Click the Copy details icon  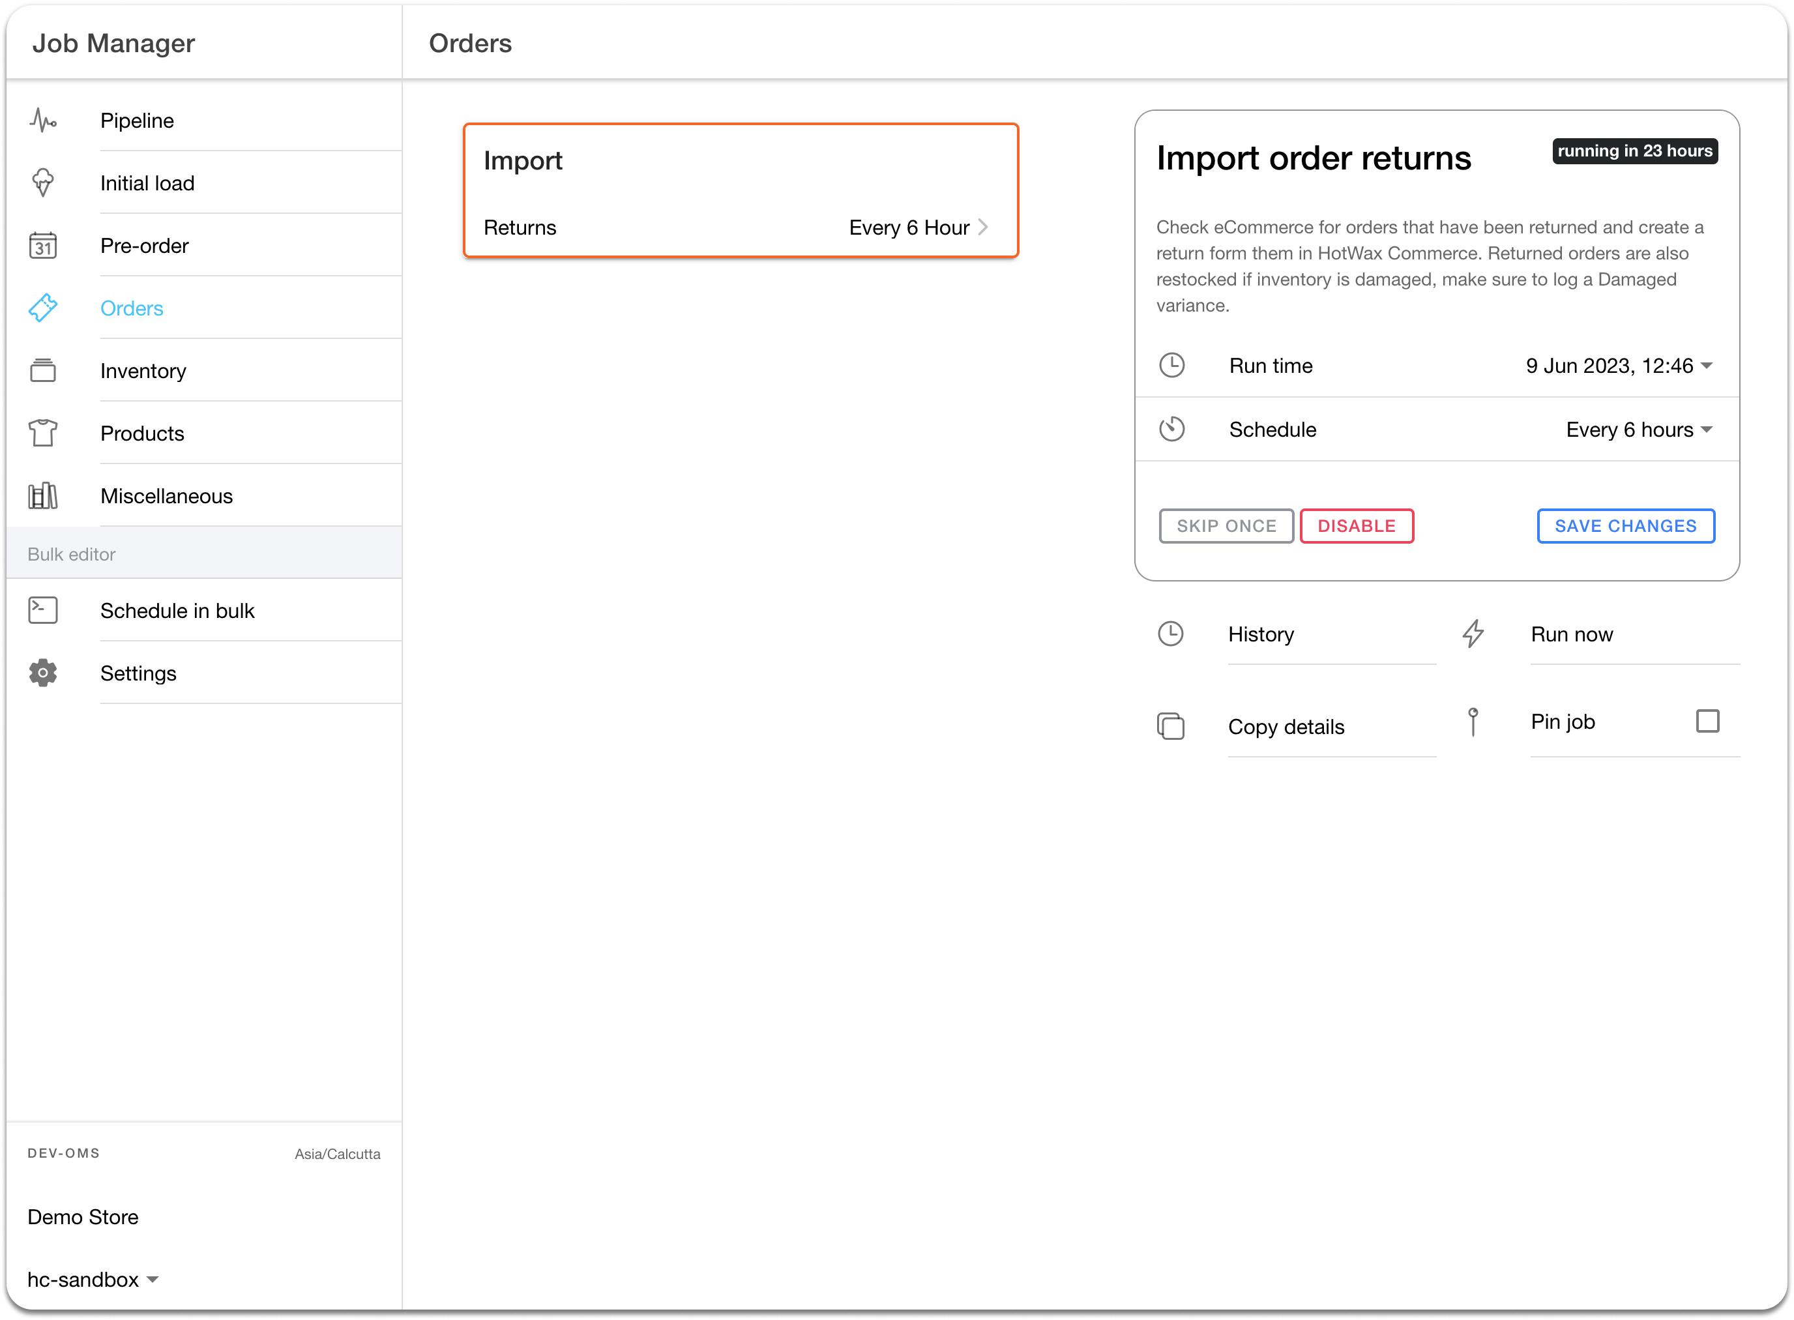(x=1171, y=726)
